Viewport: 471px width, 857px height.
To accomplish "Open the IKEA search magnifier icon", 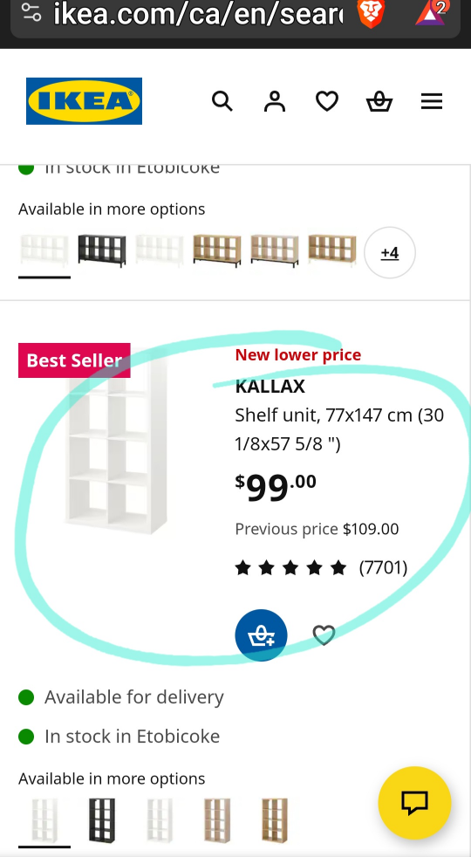I will pyautogui.click(x=222, y=101).
